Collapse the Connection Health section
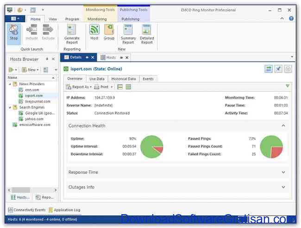The width and height of the screenshot is (301, 228). pos(283,126)
